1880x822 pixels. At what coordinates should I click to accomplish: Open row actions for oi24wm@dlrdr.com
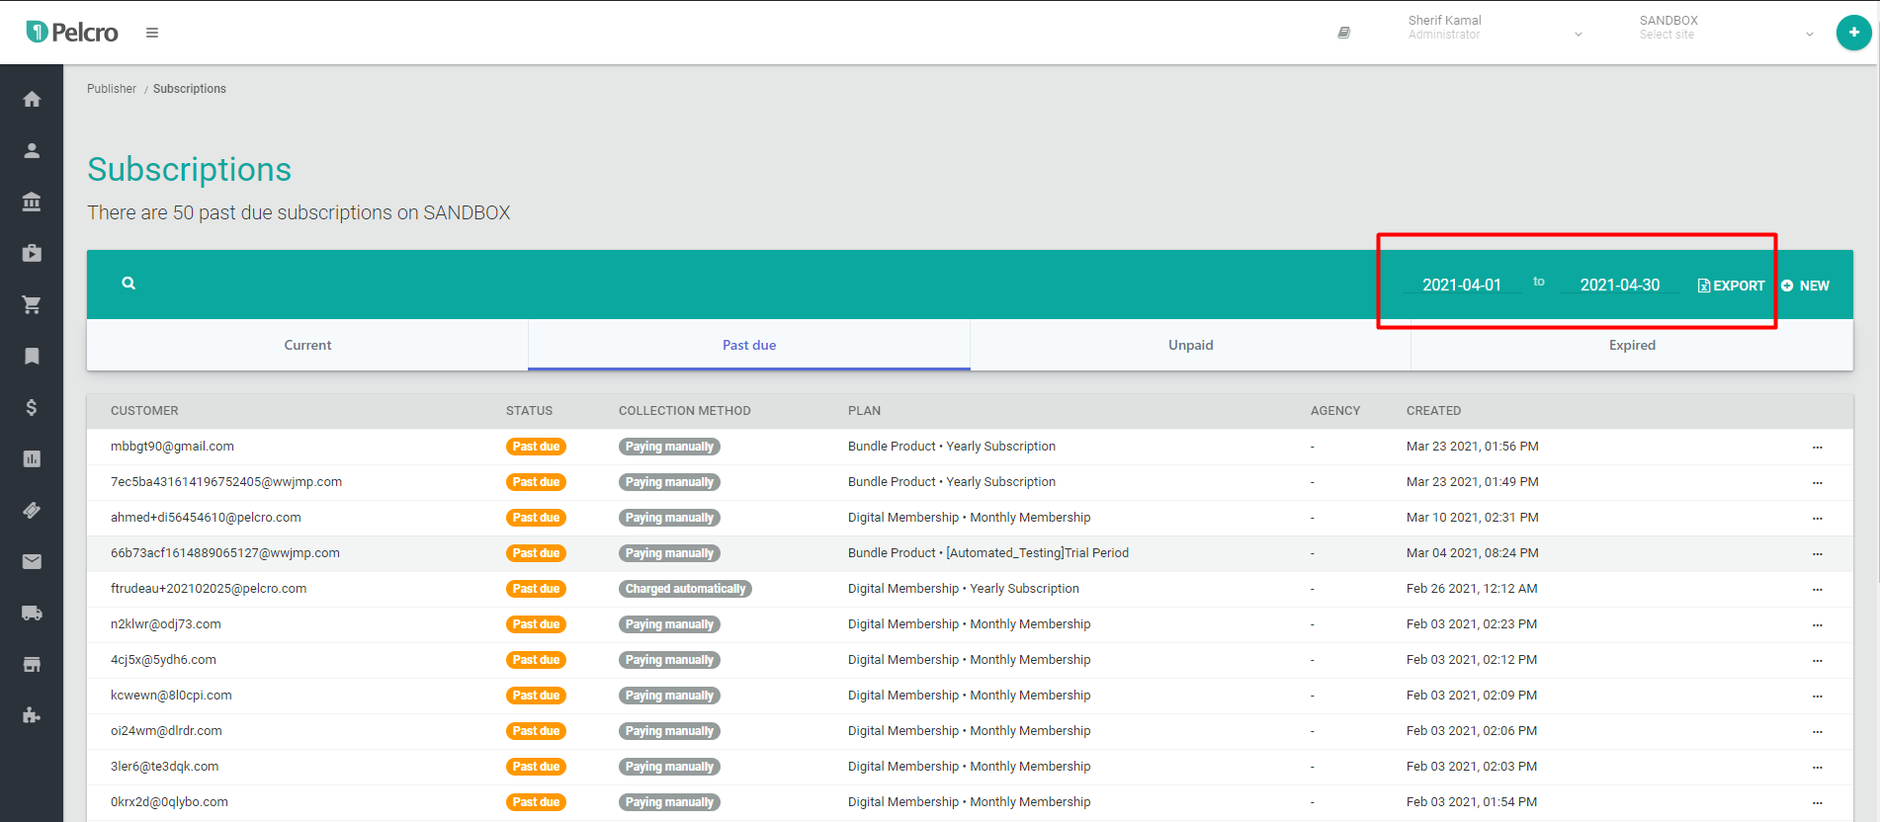click(x=1817, y=732)
